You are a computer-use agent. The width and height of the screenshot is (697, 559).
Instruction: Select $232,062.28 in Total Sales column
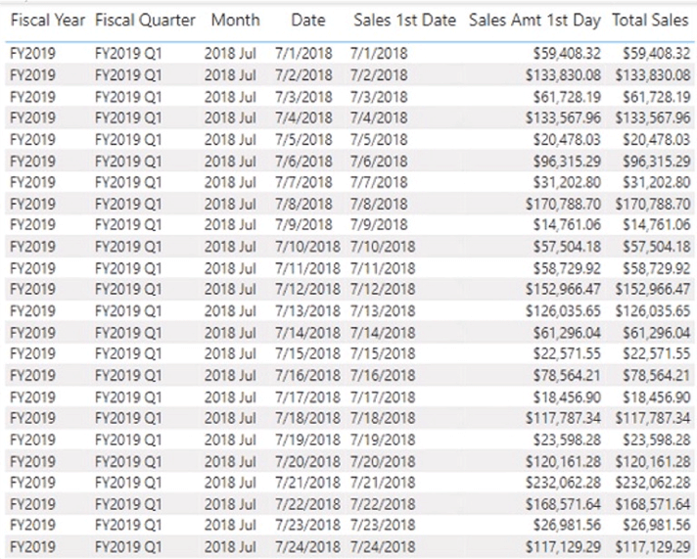[652, 484]
